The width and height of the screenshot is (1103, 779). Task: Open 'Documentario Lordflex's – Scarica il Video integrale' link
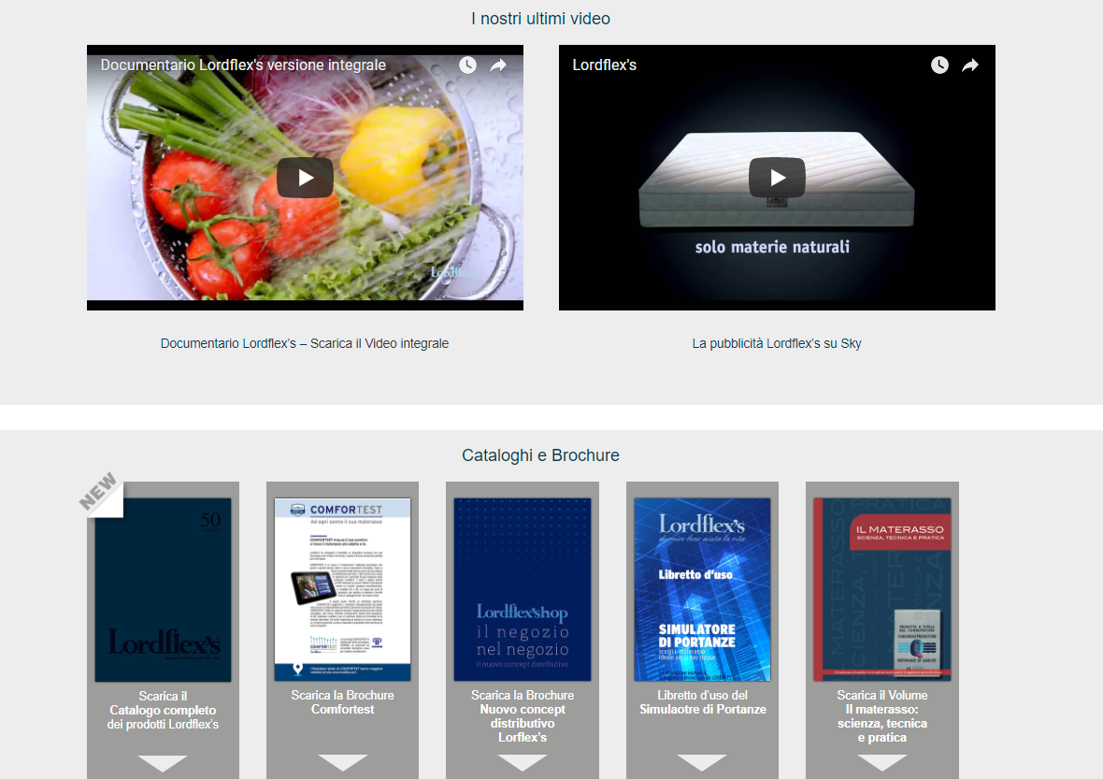[x=305, y=343]
